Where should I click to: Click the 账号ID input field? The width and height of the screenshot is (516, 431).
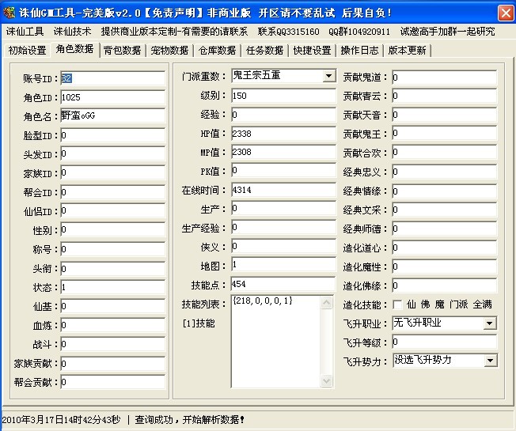tap(112, 78)
